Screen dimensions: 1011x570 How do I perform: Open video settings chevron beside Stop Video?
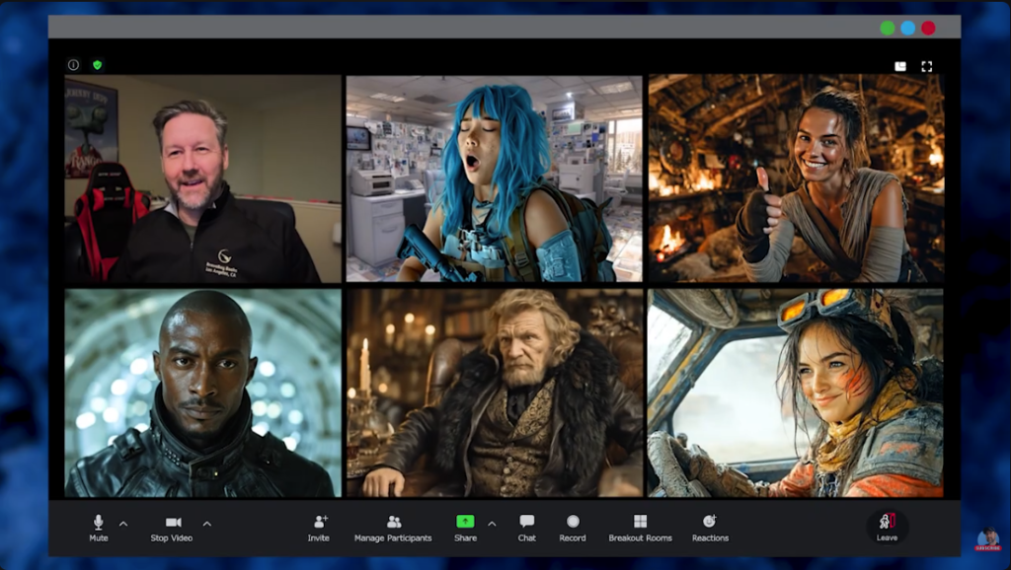(205, 522)
